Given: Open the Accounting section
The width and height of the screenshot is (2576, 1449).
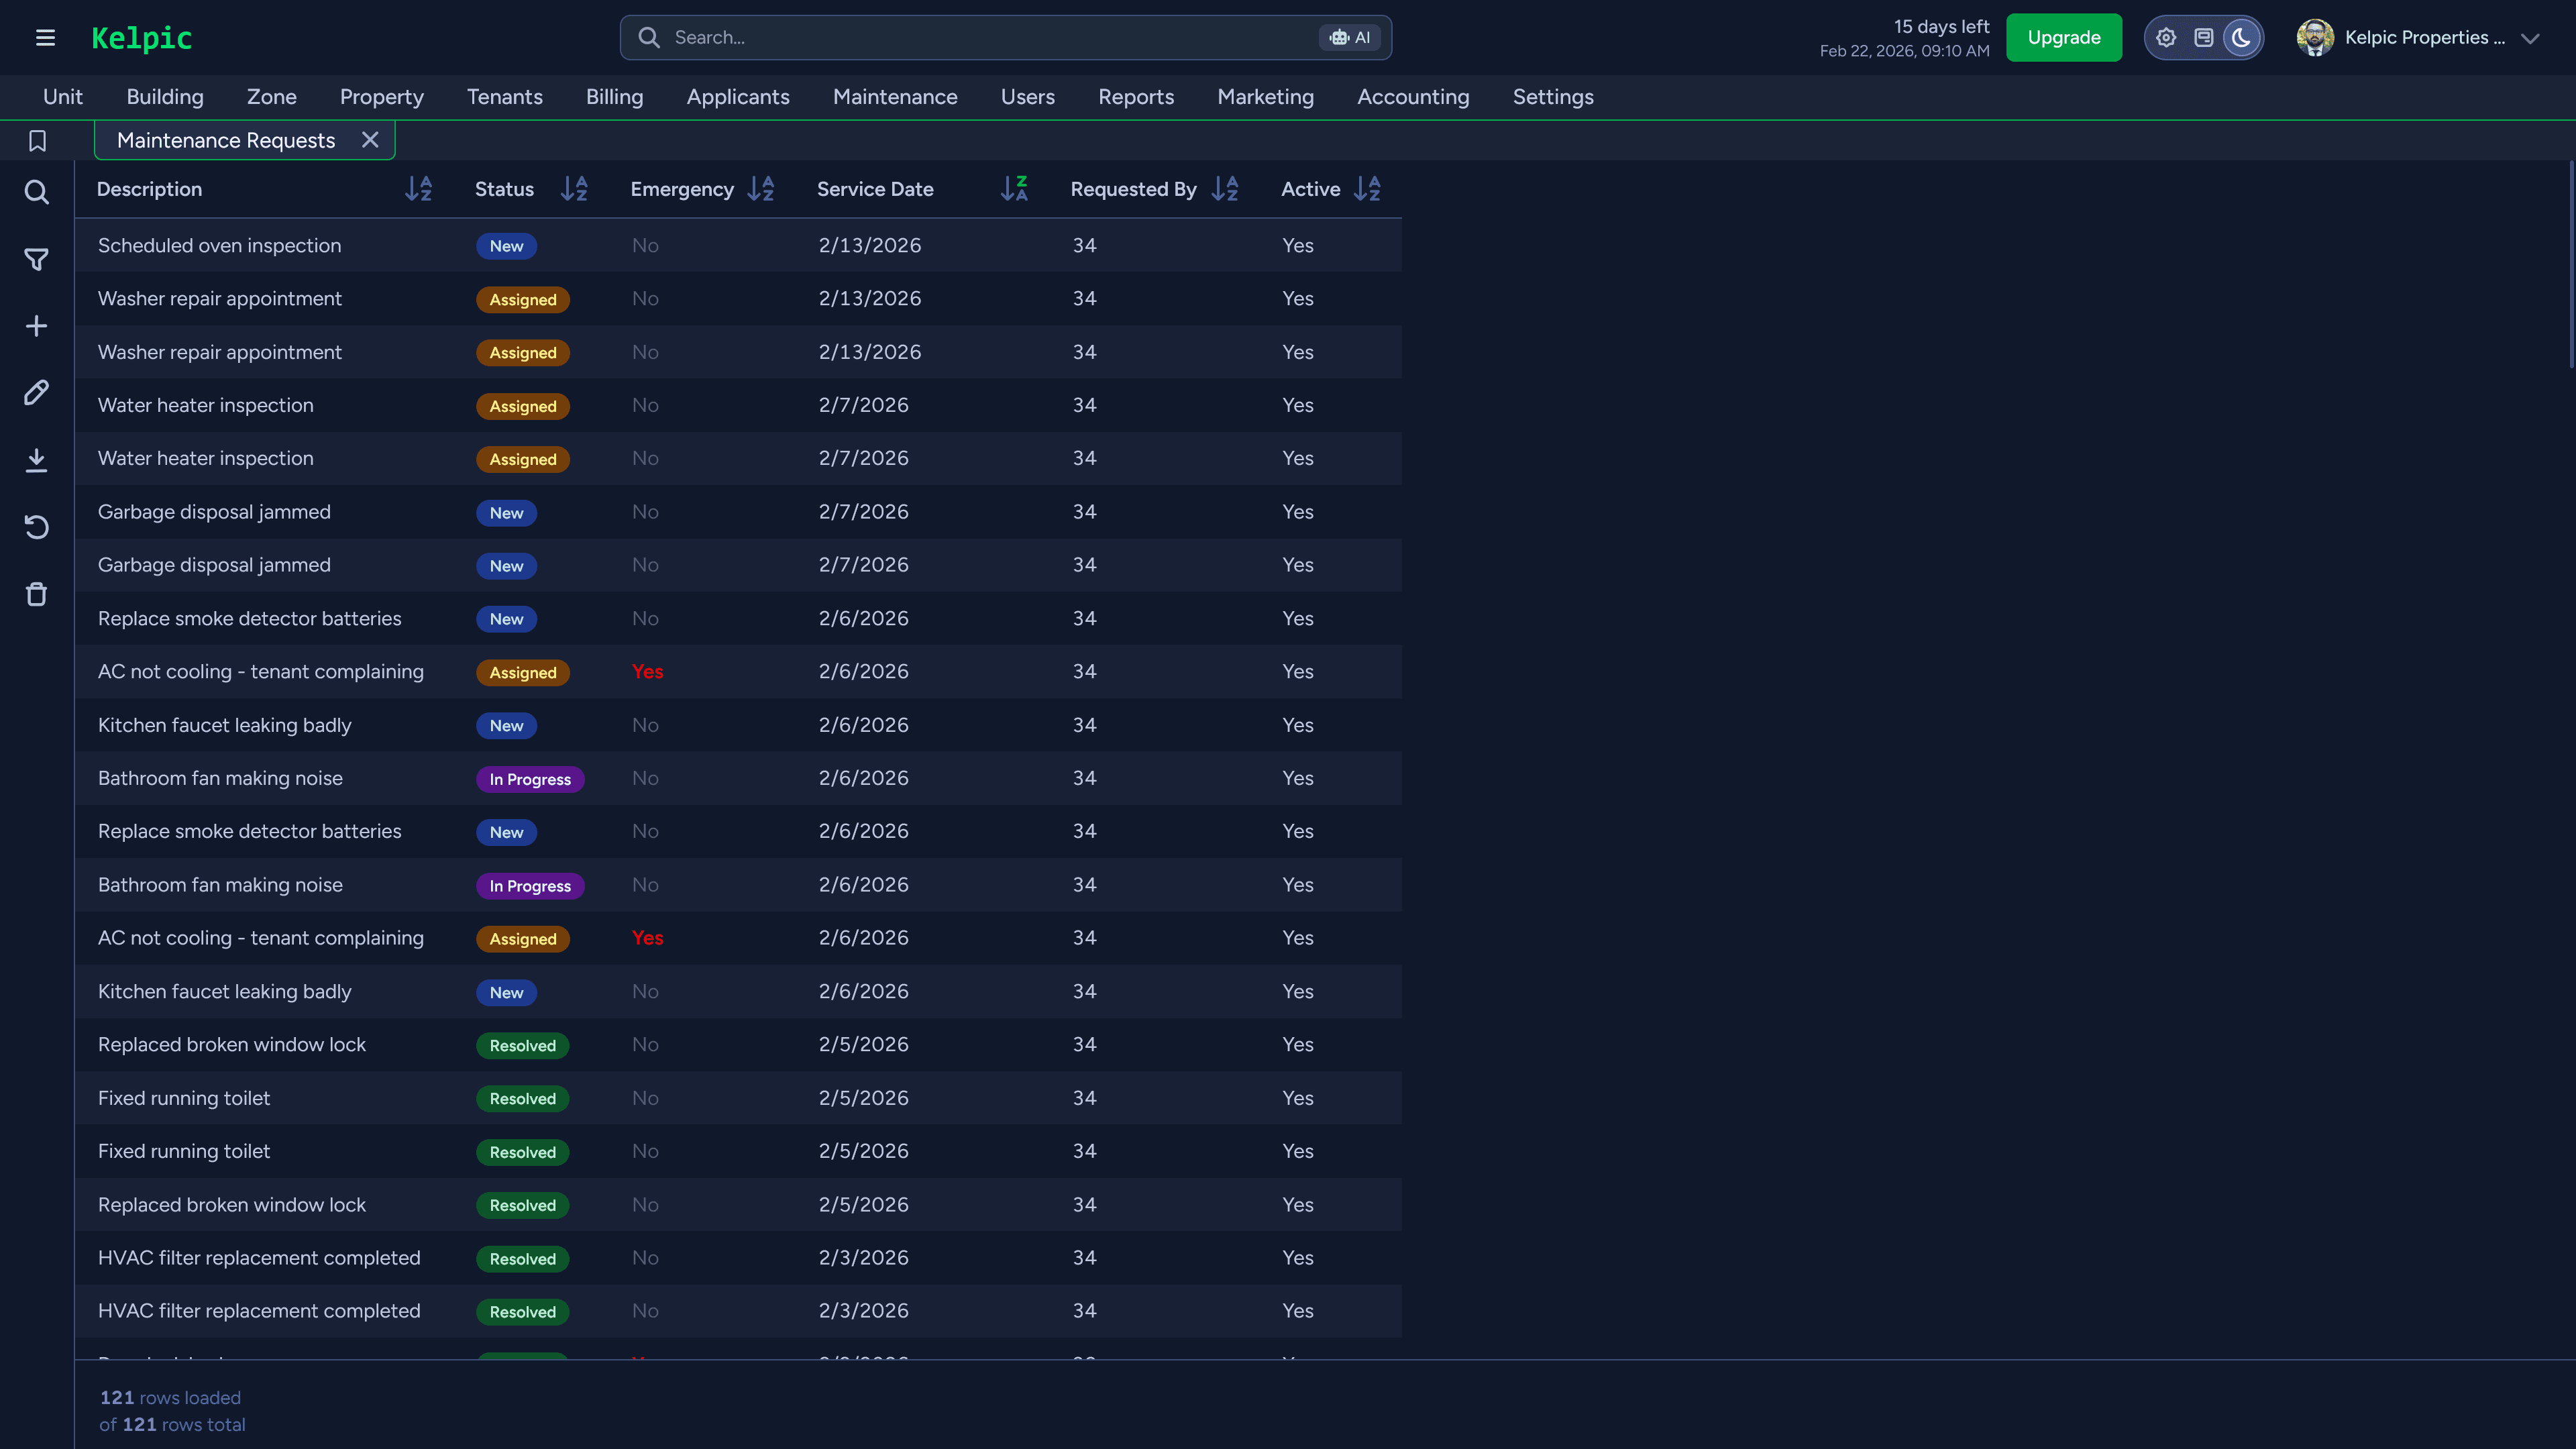Looking at the screenshot, I should (1413, 97).
